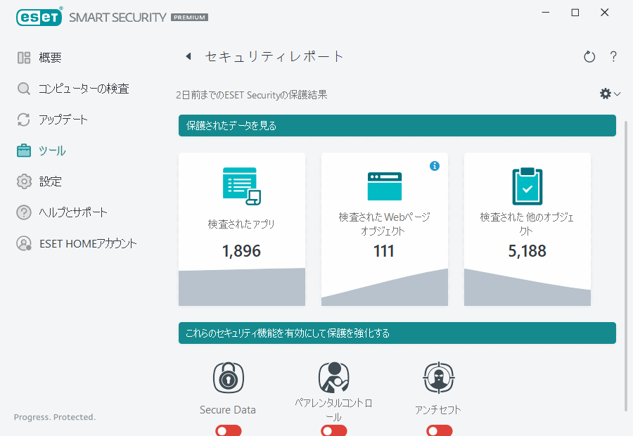Refresh the security report
The height and width of the screenshot is (436, 633).
coord(589,56)
